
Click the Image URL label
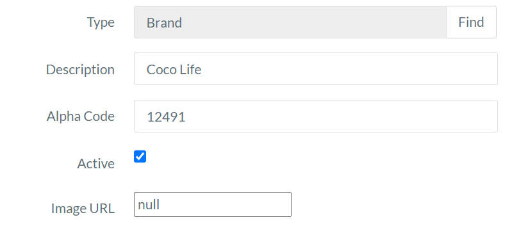83,209
